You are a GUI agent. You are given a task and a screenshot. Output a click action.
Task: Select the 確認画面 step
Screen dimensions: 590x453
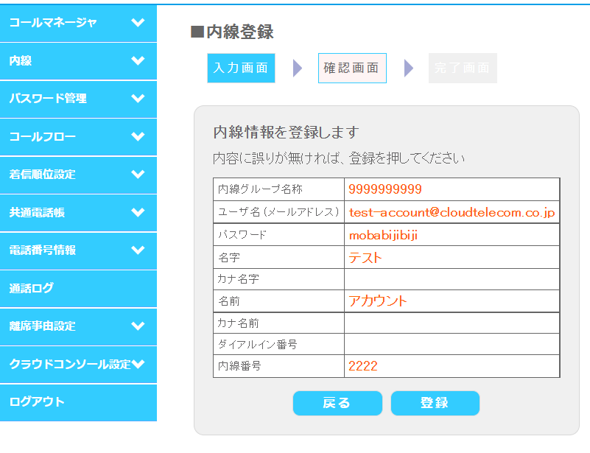tap(352, 68)
